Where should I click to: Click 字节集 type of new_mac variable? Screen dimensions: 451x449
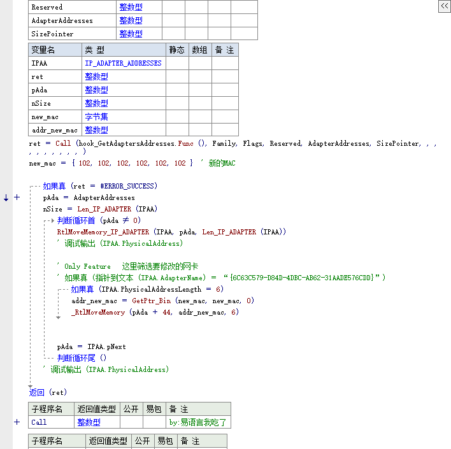(x=96, y=117)
